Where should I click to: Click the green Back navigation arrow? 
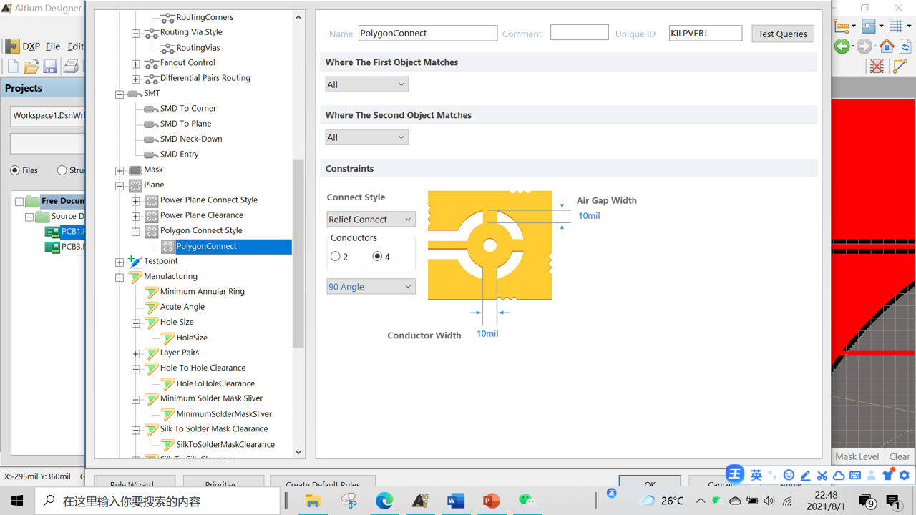point(842,46)
